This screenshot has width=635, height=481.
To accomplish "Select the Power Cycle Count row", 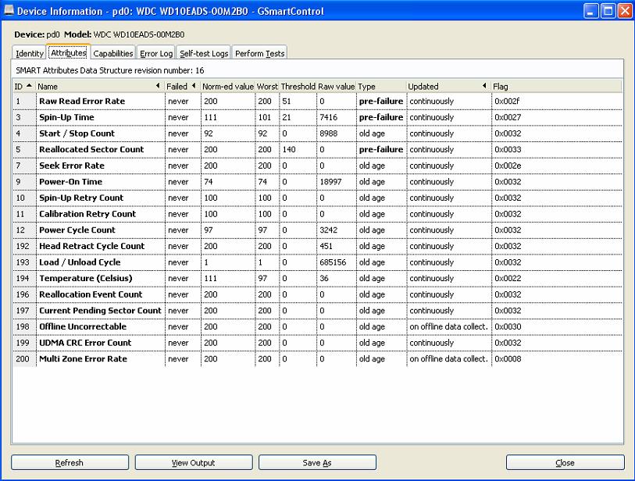I will [317, 230].
